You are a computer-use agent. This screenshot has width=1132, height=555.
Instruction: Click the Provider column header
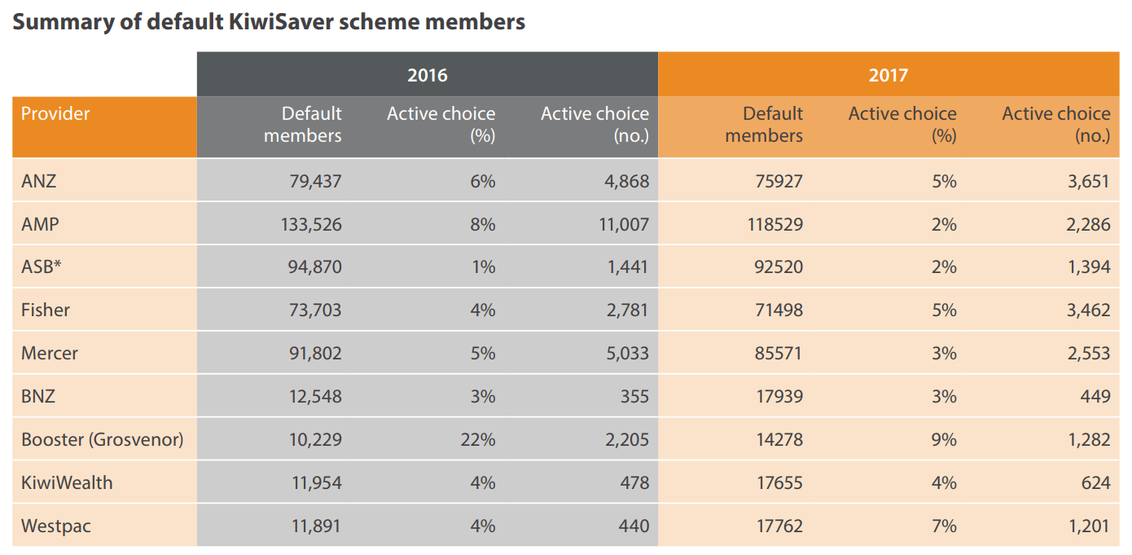coord(55,113)
